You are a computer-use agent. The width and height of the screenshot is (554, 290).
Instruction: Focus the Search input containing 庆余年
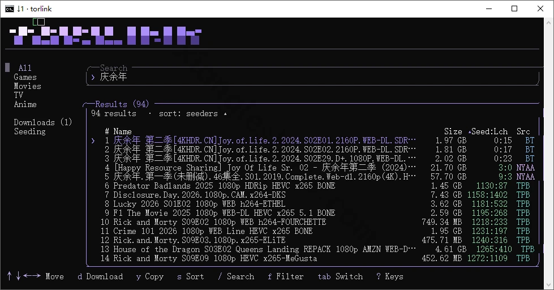pyautogui.click(x=312, y=77)
